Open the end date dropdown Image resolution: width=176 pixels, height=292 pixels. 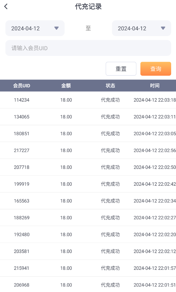pyautogui.click(x=141, y=28)
